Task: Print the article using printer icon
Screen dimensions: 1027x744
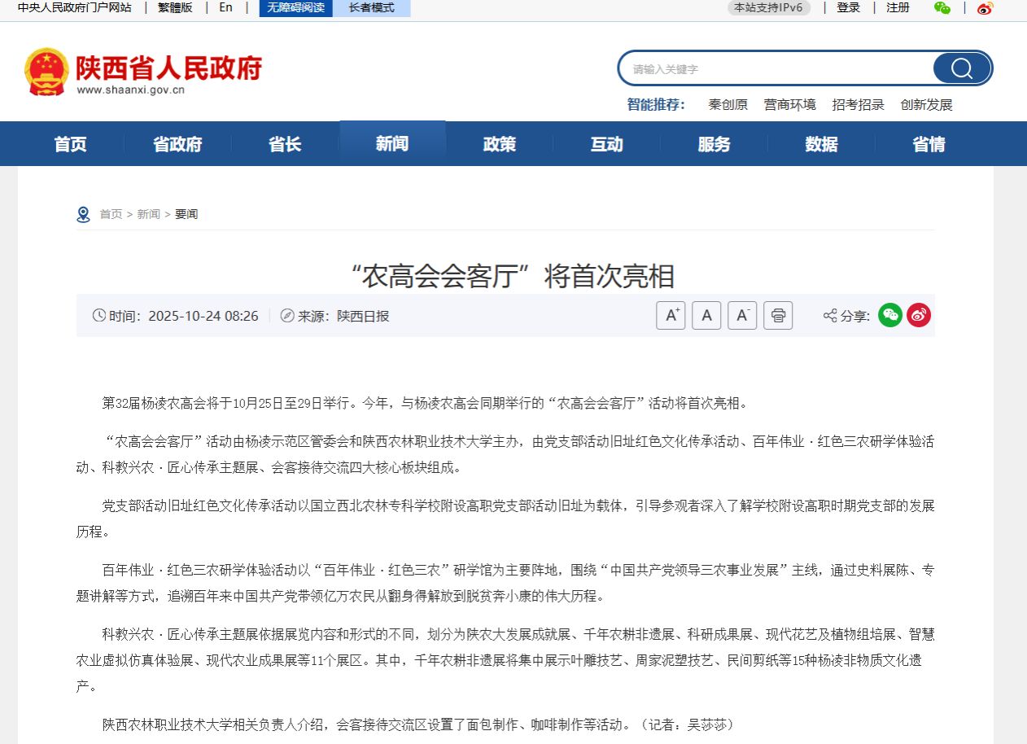Action: [778, 316]
